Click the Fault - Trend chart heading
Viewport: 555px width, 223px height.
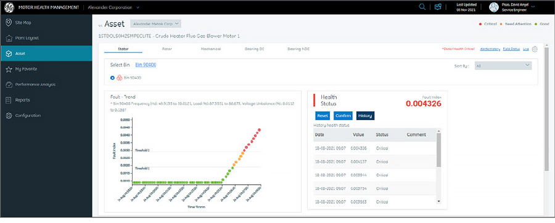pos(123,97)
